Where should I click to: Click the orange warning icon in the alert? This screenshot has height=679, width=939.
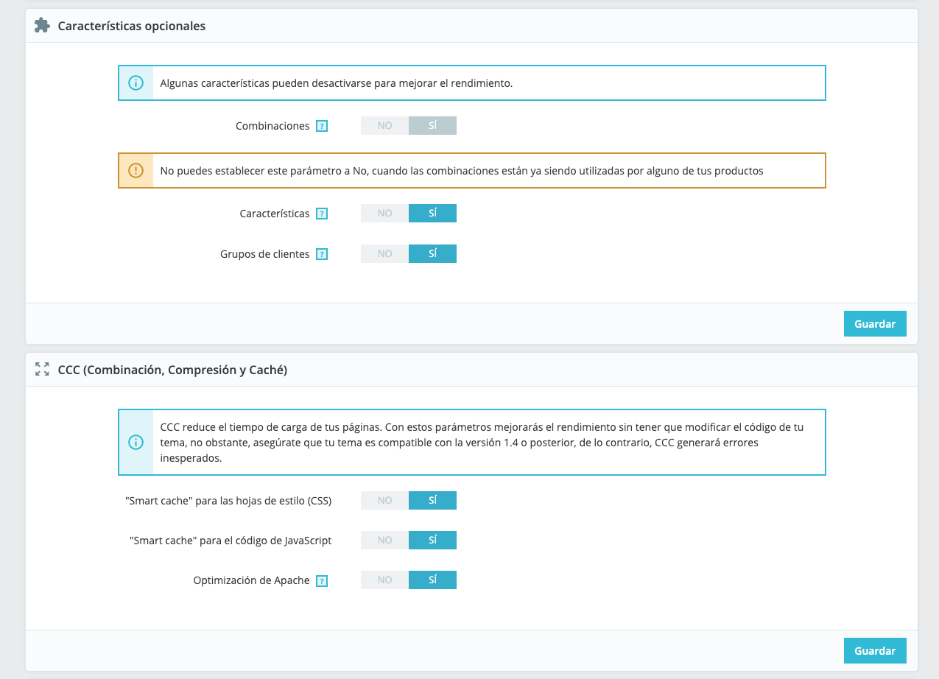pyautogui.click(x=136, y=171)
